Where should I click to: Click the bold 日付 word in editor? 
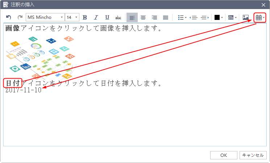tap(13, 83)
